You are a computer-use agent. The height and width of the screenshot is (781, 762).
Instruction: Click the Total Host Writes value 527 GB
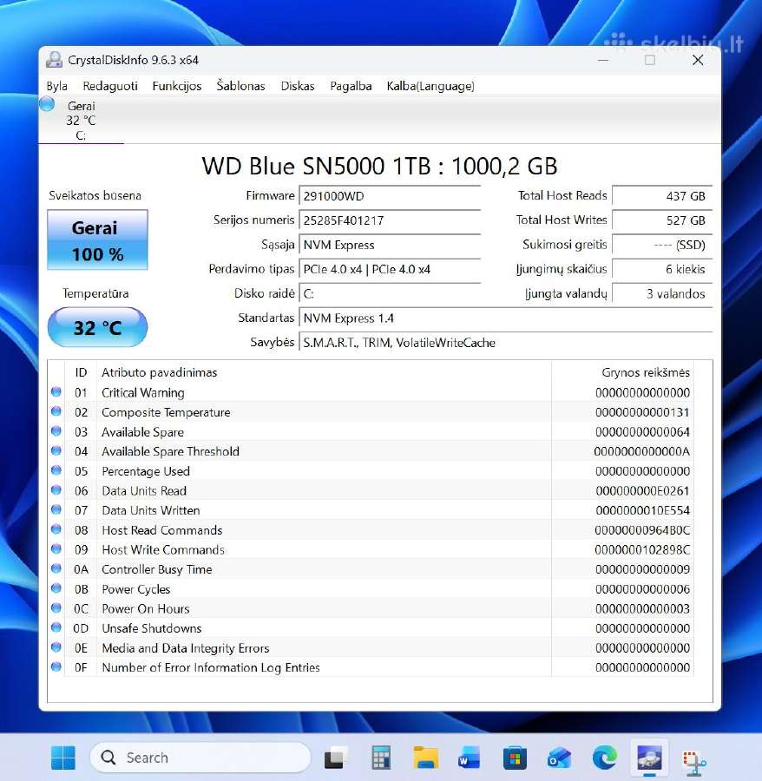(662, 220)
